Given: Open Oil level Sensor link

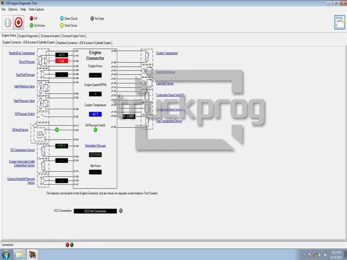Looking at the screenshot, I should click(x=20, y=130).
